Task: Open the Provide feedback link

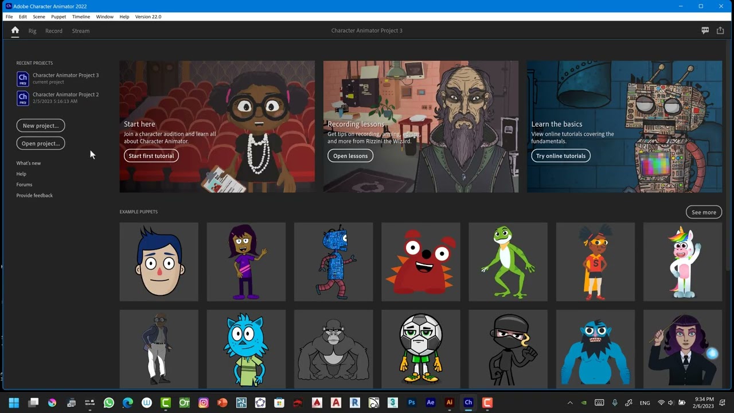Action: [x=34, y=196]
